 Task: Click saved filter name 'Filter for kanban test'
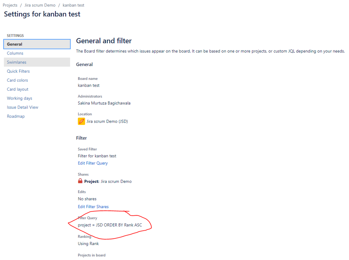(97, 156)
